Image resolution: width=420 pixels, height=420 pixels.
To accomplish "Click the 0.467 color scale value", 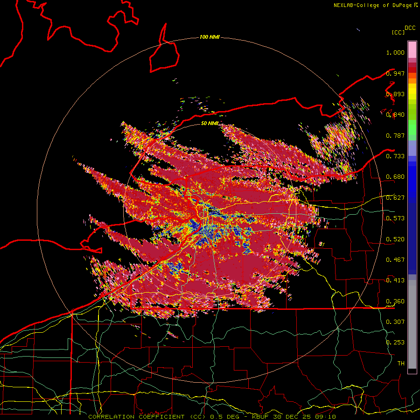I will [395, 260].
